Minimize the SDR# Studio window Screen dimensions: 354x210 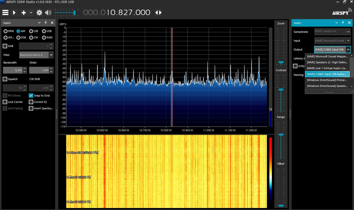click(337, 2)
